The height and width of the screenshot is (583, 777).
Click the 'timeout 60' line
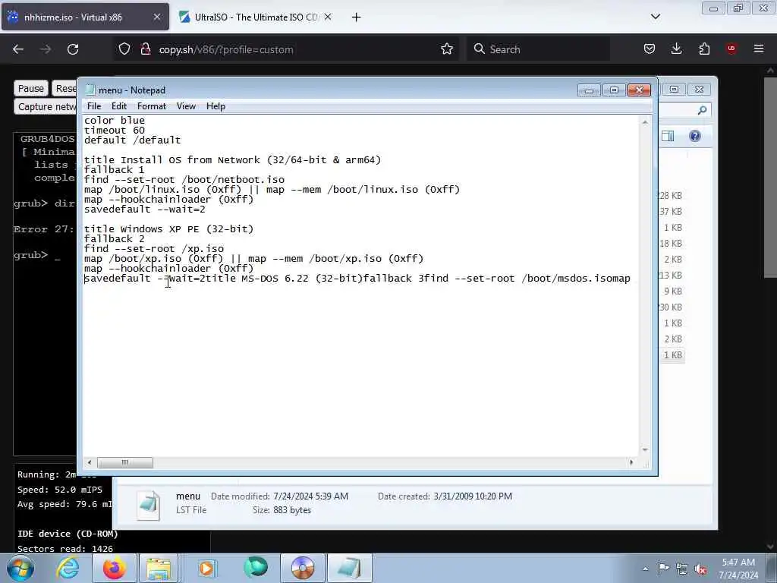[115, 131]
